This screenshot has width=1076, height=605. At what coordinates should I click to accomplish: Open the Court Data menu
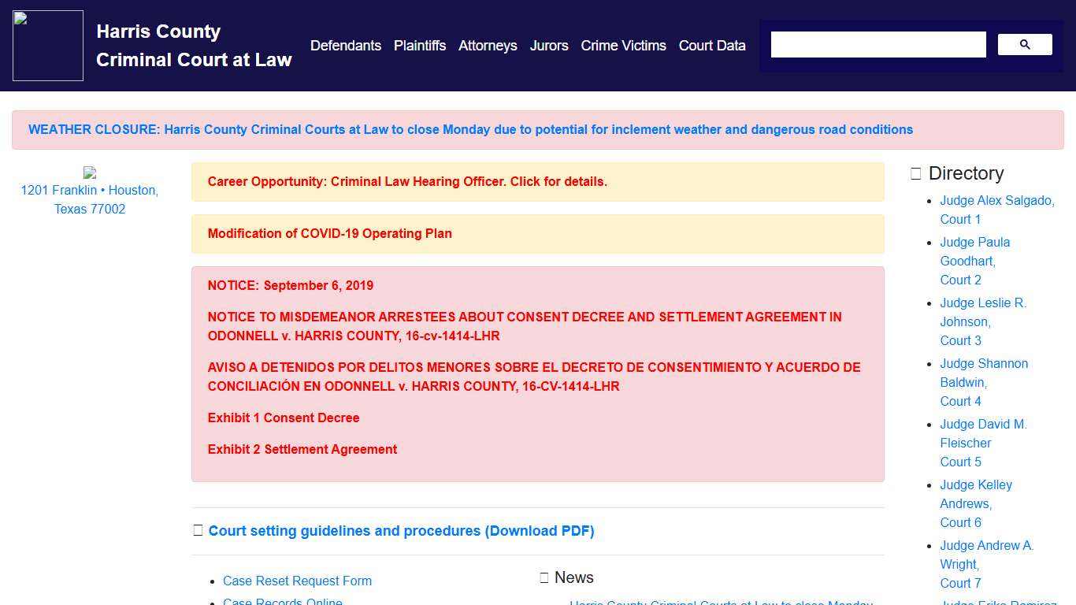pyautogui.click(x=712, y=46)
